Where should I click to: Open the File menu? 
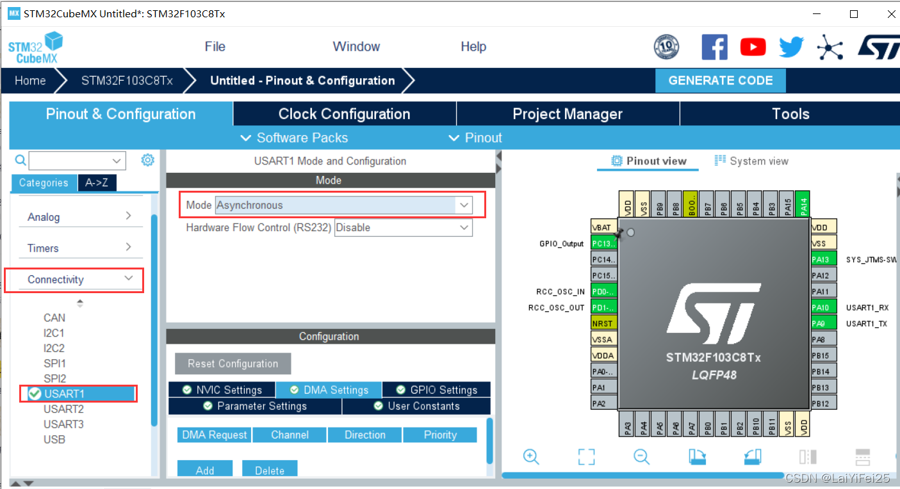[x=215, y=47]
